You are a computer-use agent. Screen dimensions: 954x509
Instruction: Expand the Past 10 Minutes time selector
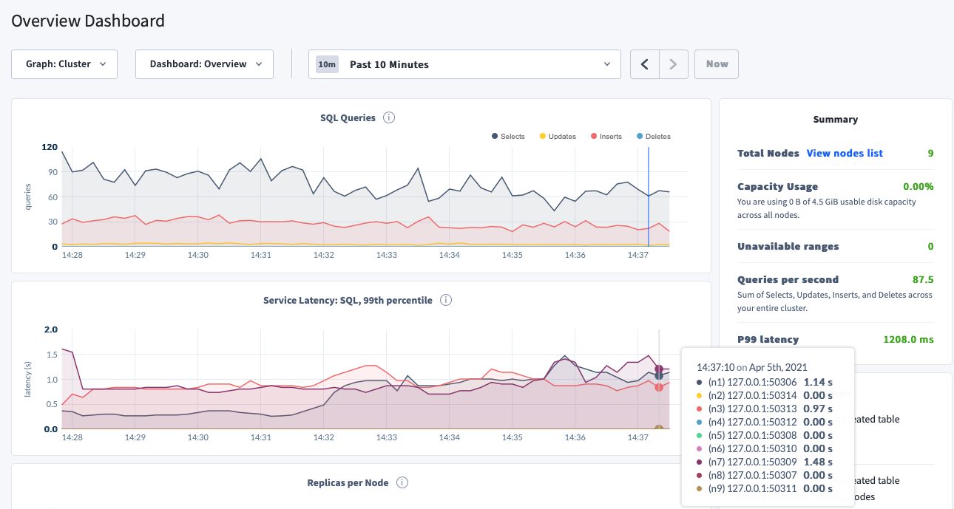[x=464, y=64]
